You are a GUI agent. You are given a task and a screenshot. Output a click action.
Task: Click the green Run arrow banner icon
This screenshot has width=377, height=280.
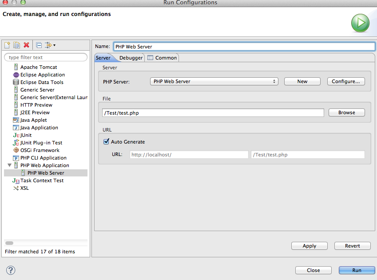coord(360,23)
